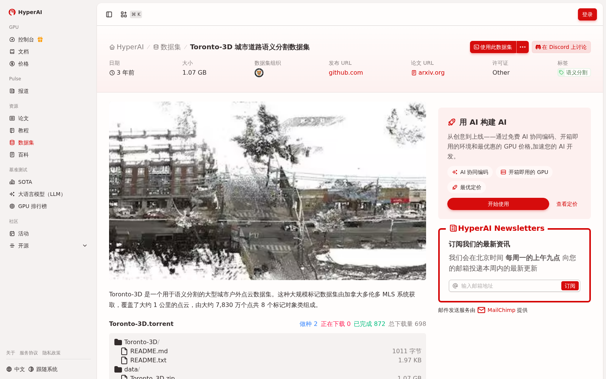Click the Toronto-3D point cloud image
This screenshot has width=606, height=379.
click(x=267, y=191)
